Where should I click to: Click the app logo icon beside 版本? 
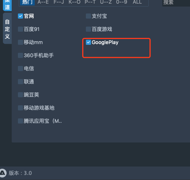click(x=3, y=173)
